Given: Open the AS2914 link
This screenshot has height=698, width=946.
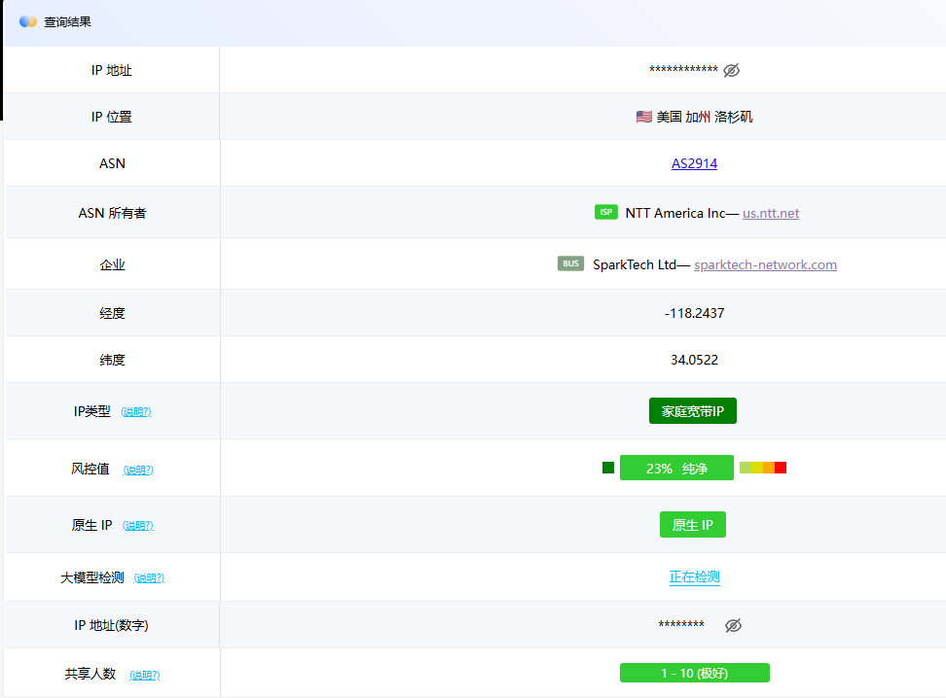Looking at the screenshot, I should coord(694,163).
